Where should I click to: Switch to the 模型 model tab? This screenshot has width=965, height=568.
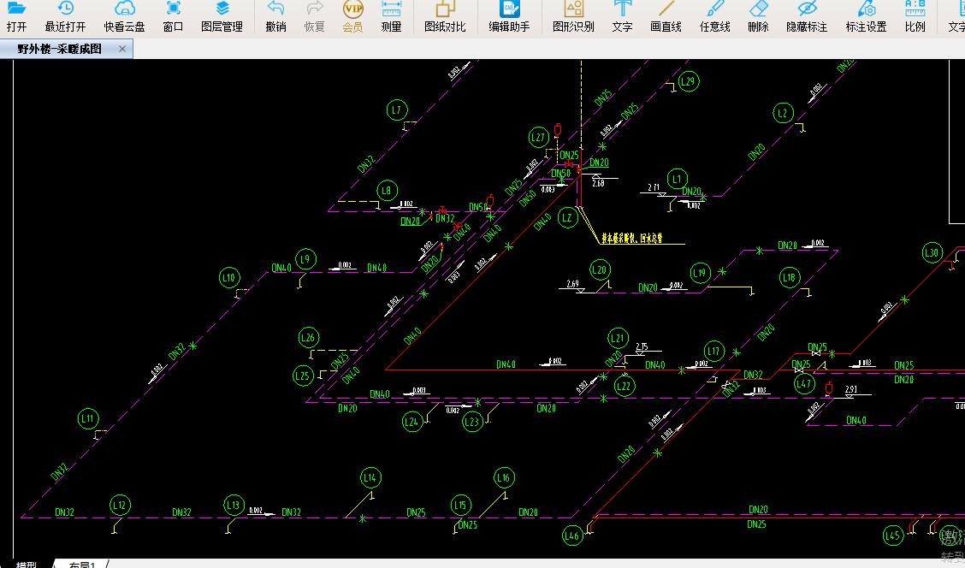[27, 565]
